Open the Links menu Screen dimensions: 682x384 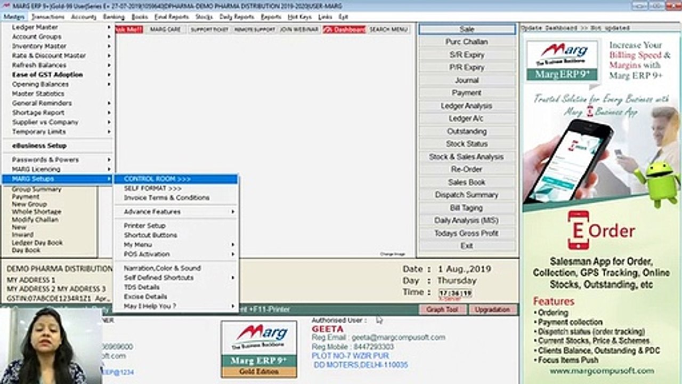[325, 17]
